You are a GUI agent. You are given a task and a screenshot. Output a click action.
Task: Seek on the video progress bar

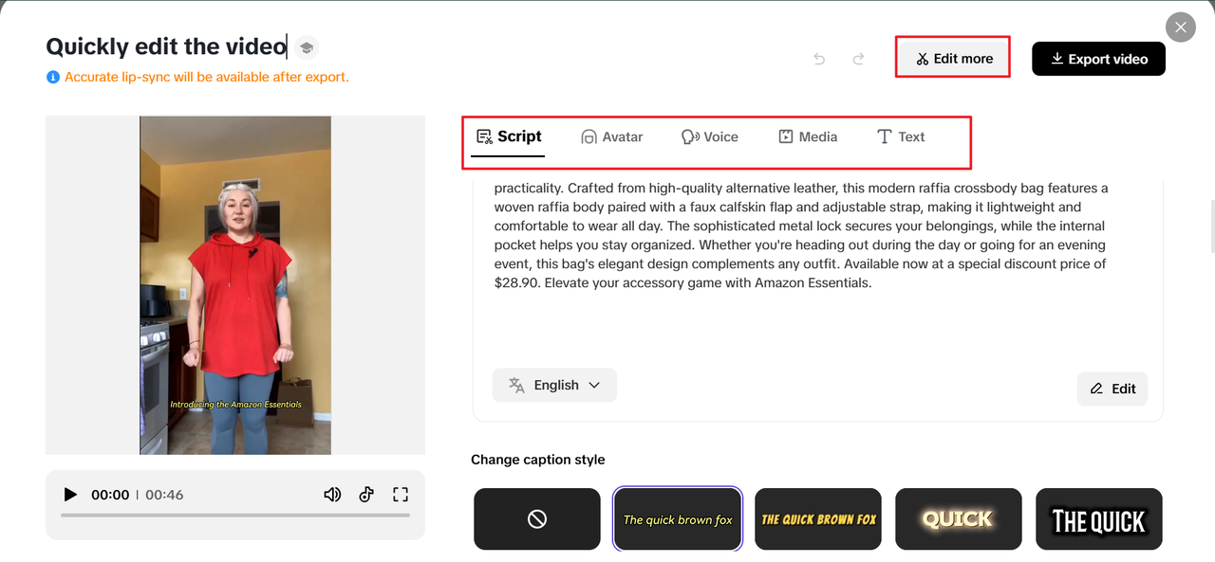235,516
